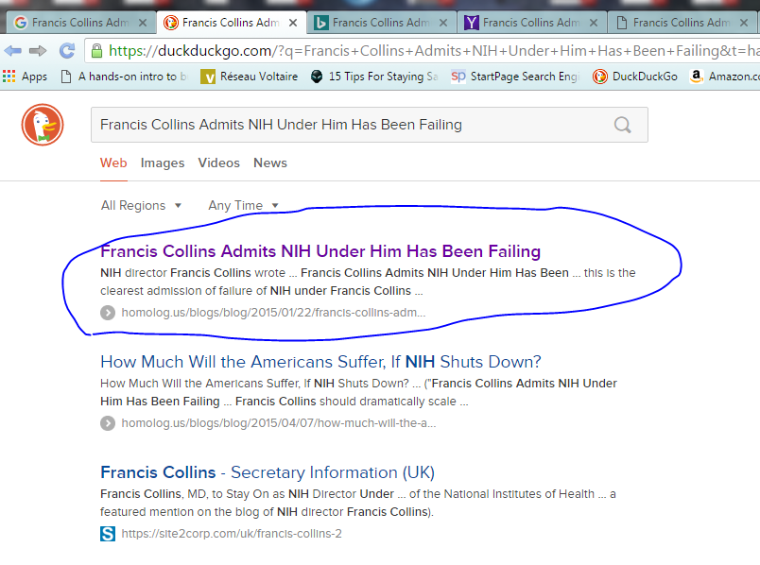Screen dimensions: 760x565
Task: Switch to the Google browser tab
Action: point(78,22)
